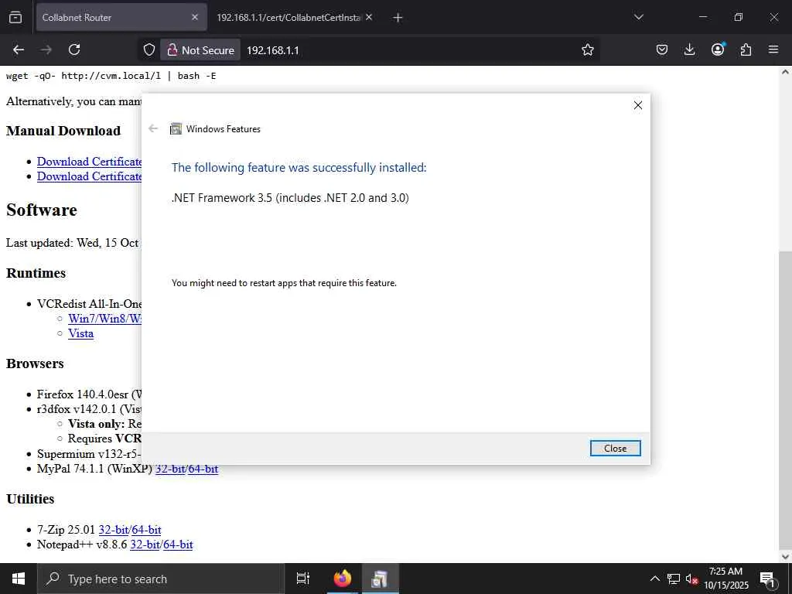
Task: Click the muted volume tray icon
Action: pos(692,579)
